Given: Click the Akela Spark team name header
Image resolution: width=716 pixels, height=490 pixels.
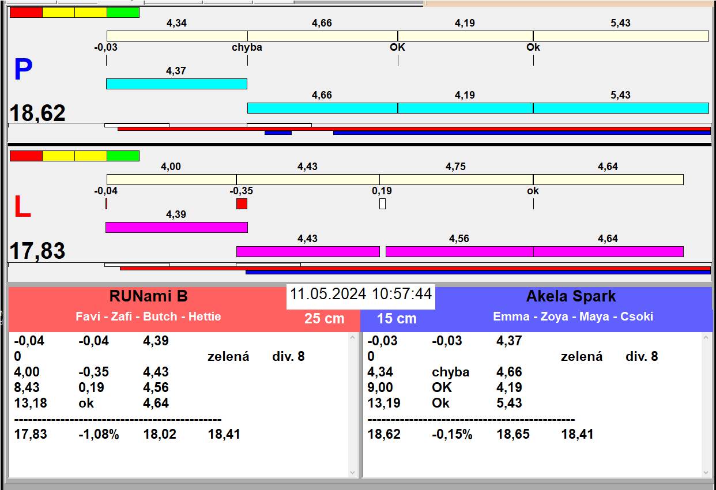Looking at the screenshot, I should click(571, 296).
